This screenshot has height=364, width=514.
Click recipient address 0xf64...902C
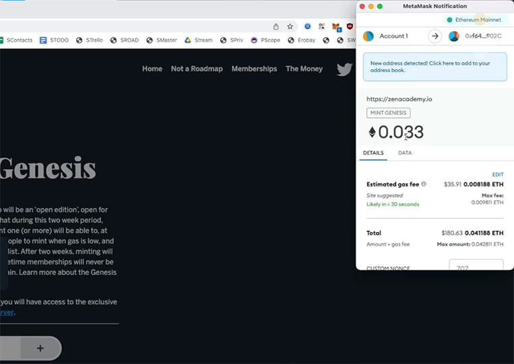(483, 36)
